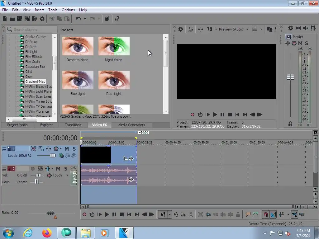This screenshot has width=319, height=239.
Task: Open Overlays grid dropdown arrow in preview
Action: coord(261,29)
